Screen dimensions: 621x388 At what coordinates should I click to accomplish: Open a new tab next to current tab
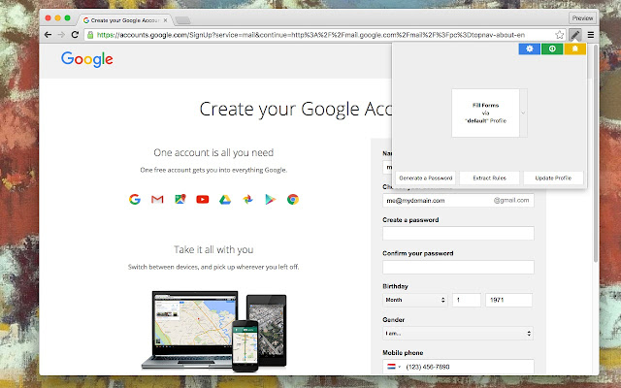(182, 20)
